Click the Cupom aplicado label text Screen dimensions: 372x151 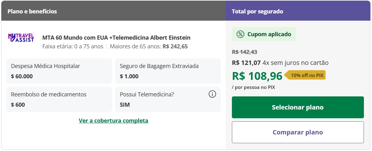click(269, 34)
